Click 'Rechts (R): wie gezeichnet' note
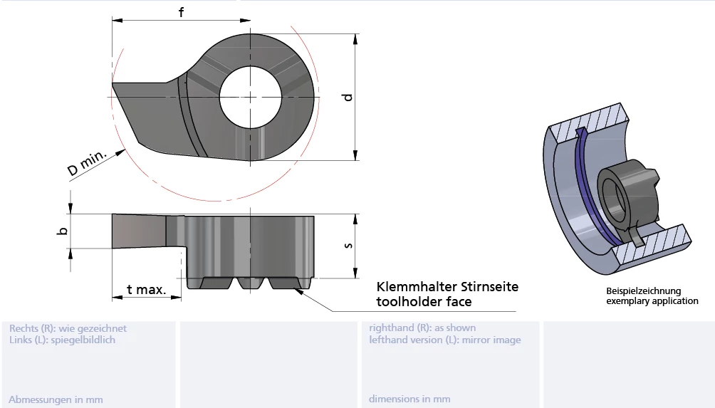This screenshot has height=408, width=715. (68, 328)
